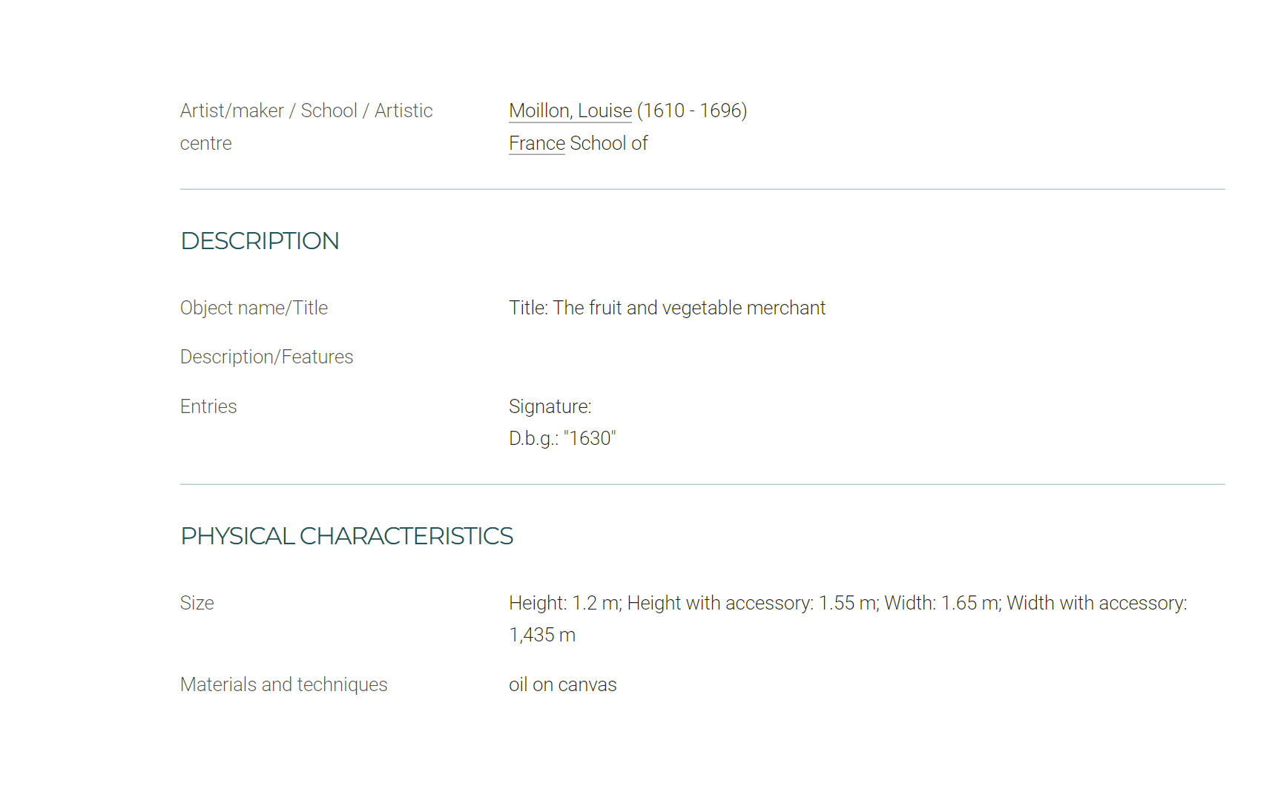Viewport: 1275px width, 809px height.
Task: Select the Entries field label
Action: (x=208, y=406)
